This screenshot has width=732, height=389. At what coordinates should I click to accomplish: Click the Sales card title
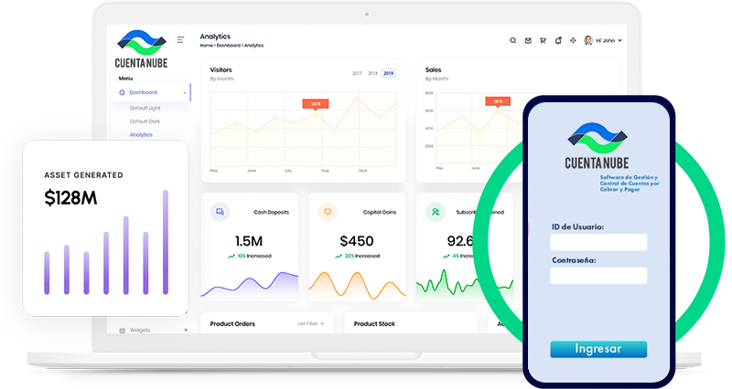(433, 70)
